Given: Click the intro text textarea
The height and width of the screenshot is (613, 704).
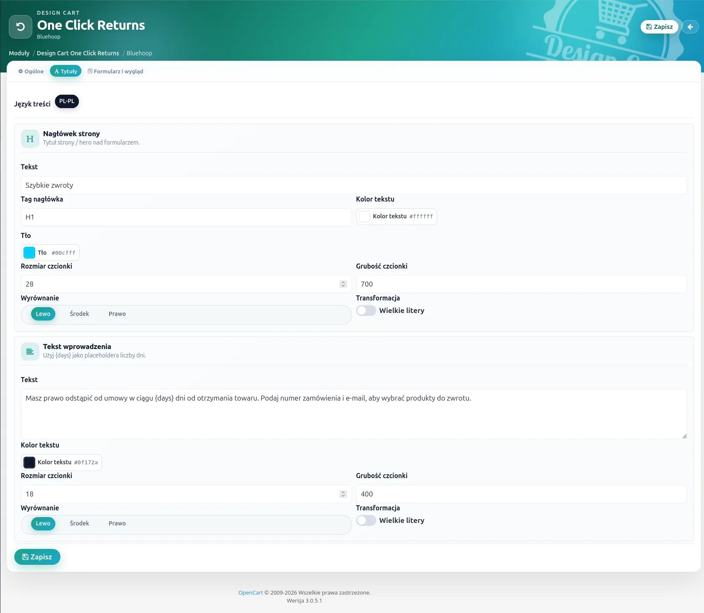Looking at the screenshot, I should [x=354, y=414].
